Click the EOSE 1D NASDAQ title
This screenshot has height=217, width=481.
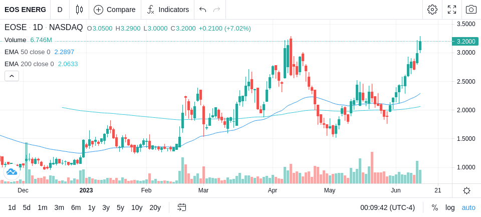tap(44, 28)
